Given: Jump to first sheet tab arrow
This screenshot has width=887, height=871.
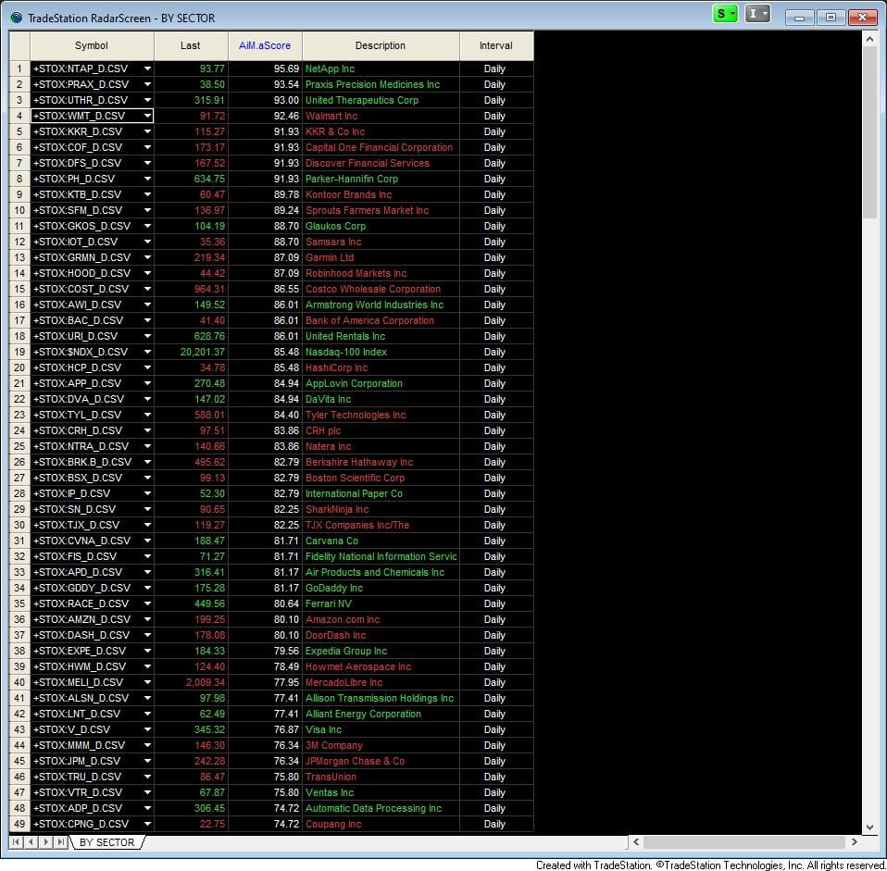Looking at the screenshot, I should coord(17,842).
